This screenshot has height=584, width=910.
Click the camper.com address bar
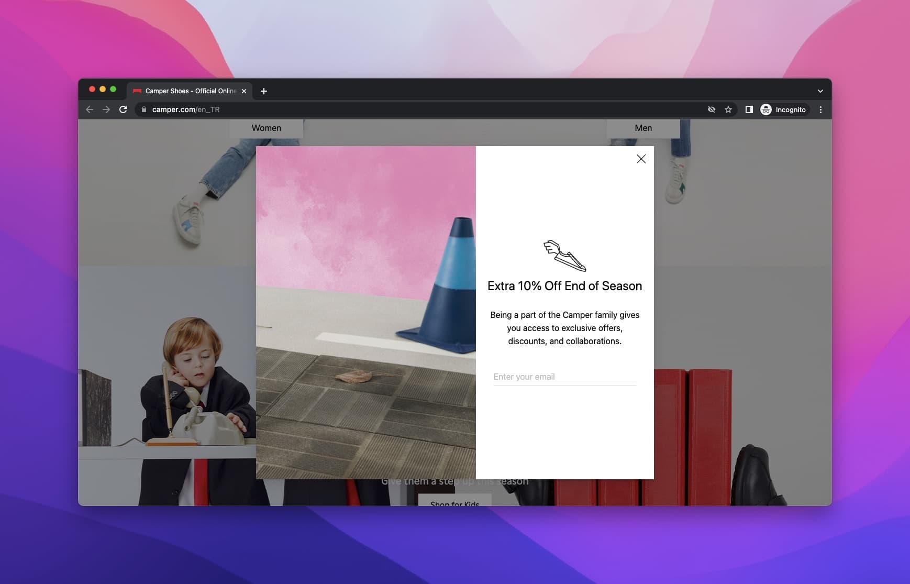pos(419,109)
